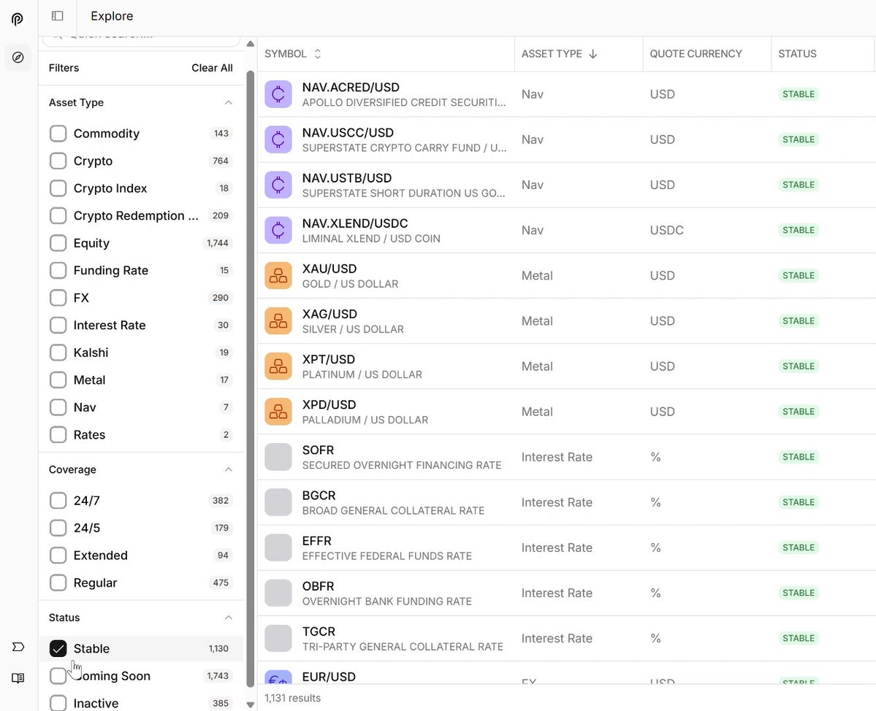Click the Pyth logo icon
The height and width of the screenshot is (711, 876).
[x=18, y=20]
